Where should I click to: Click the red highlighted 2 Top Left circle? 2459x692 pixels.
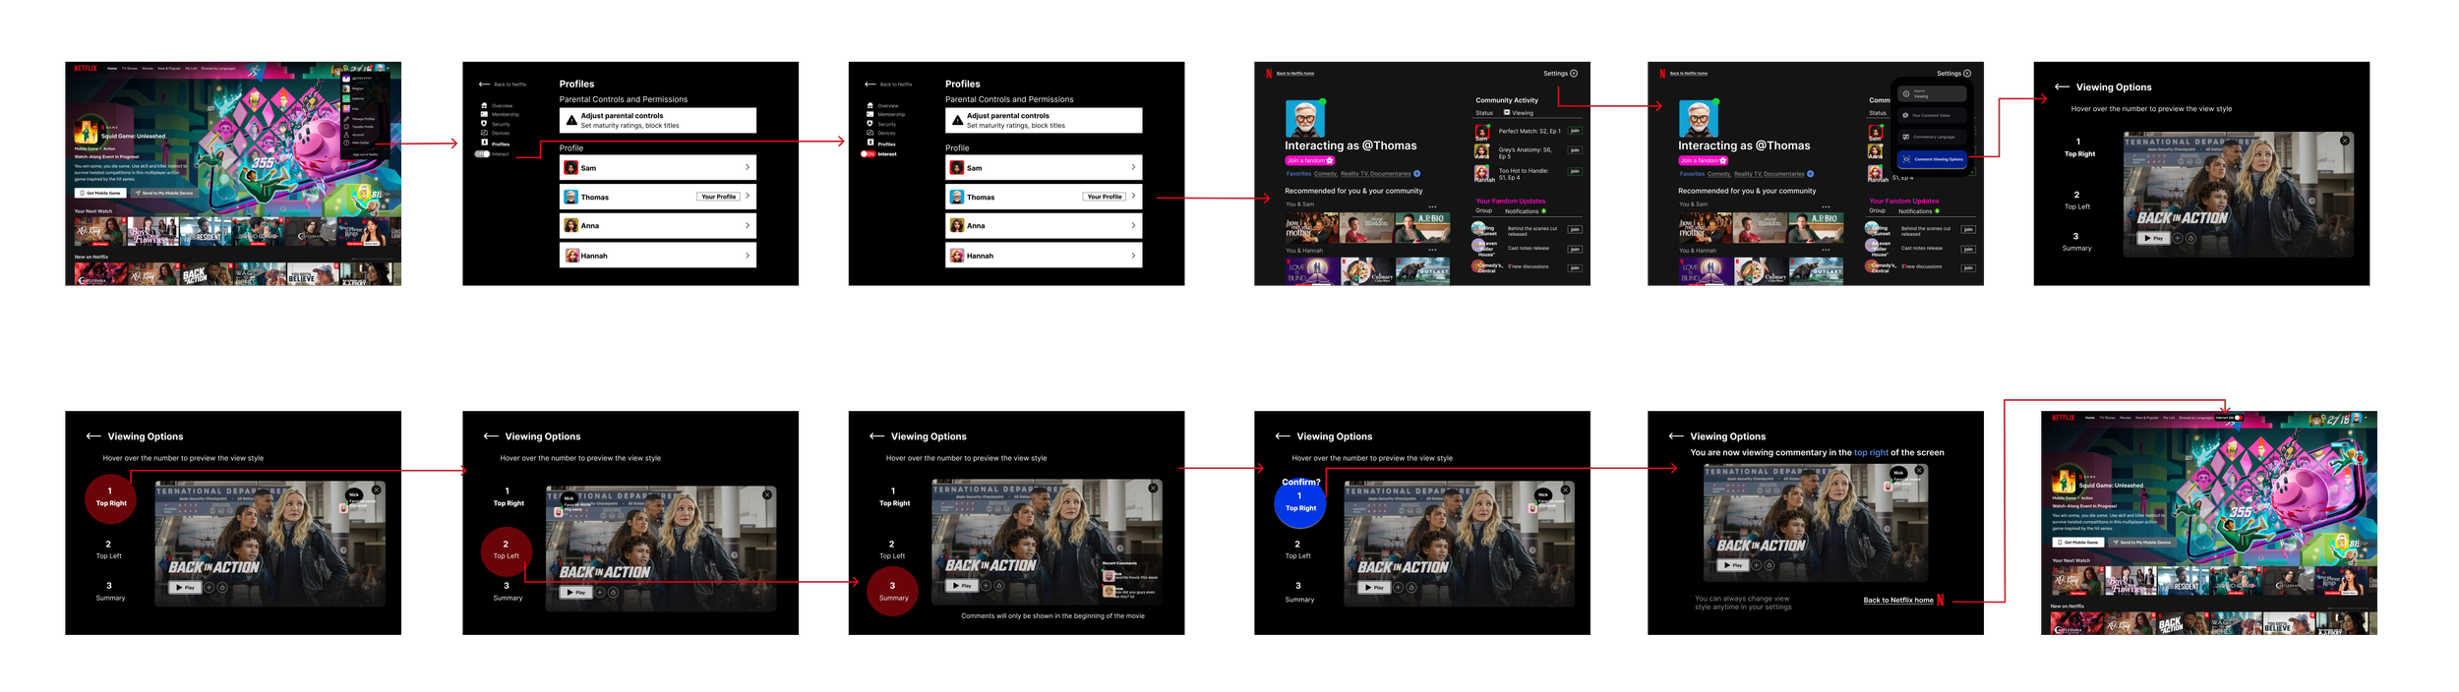[506, 550]
